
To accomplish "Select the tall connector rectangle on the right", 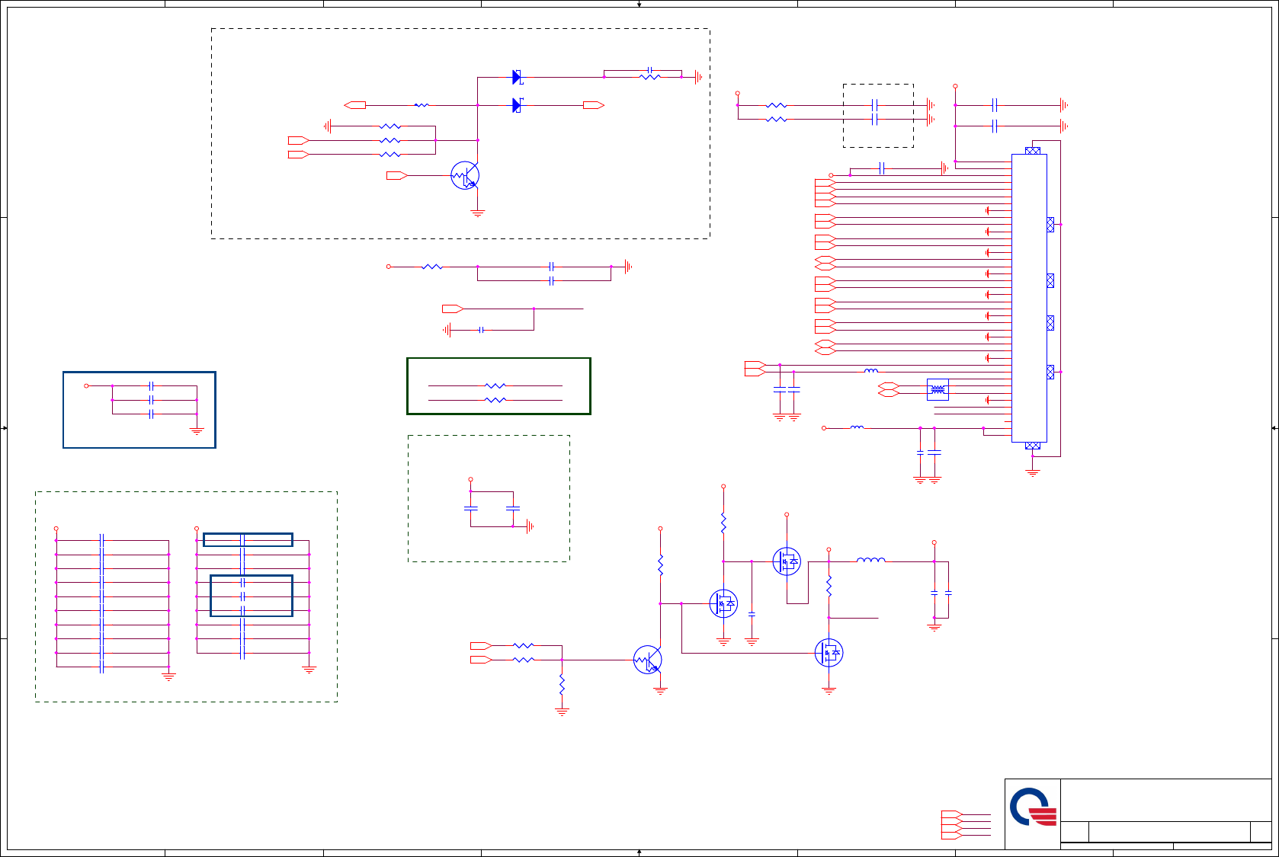I will point(1029,298).
